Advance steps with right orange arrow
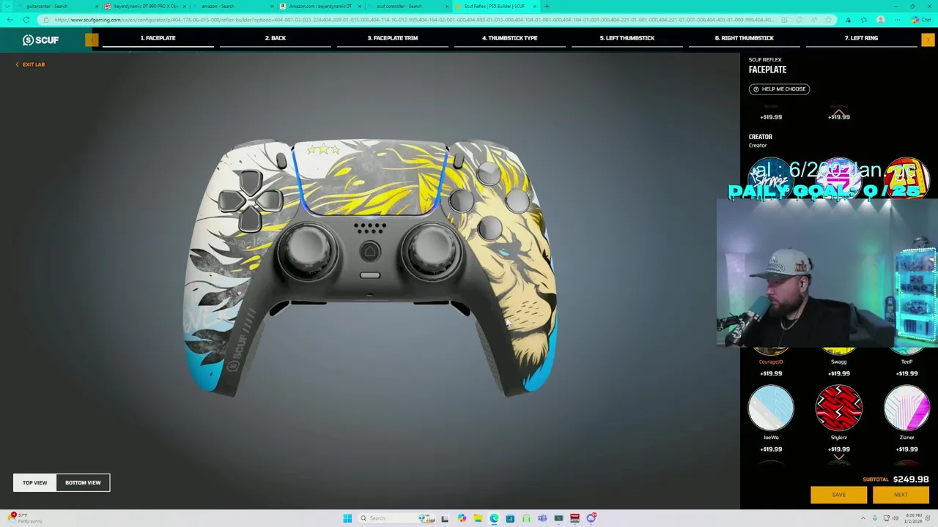 click(928, 40)
